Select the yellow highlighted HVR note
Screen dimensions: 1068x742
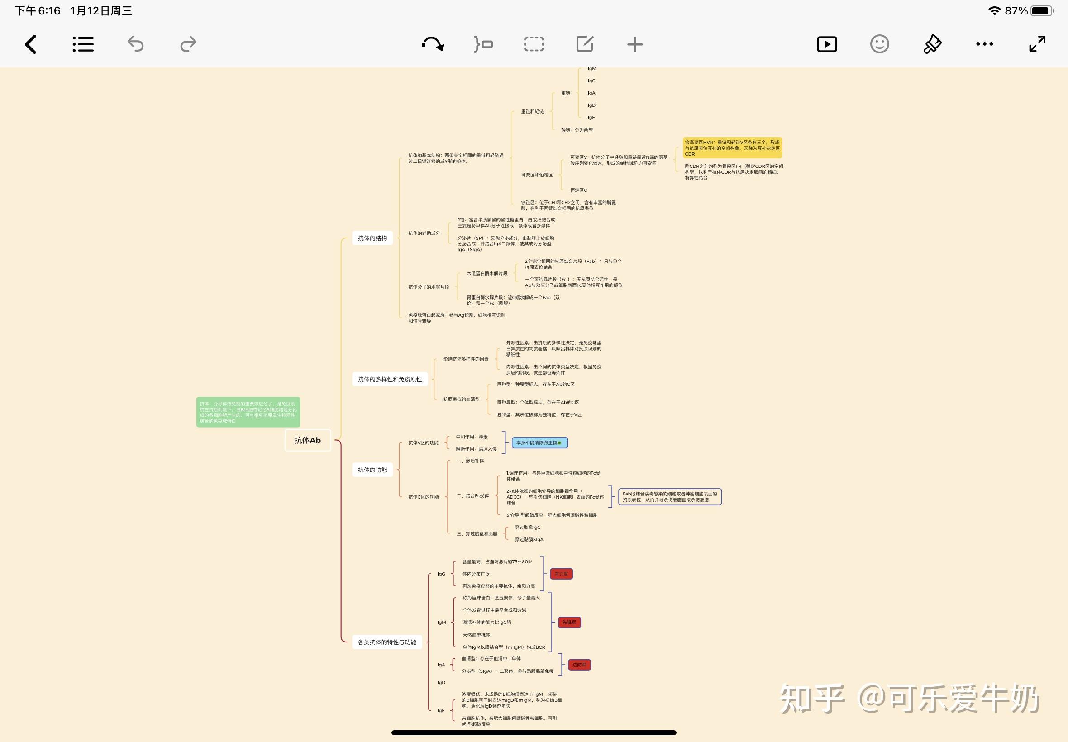tap(732, 148)
